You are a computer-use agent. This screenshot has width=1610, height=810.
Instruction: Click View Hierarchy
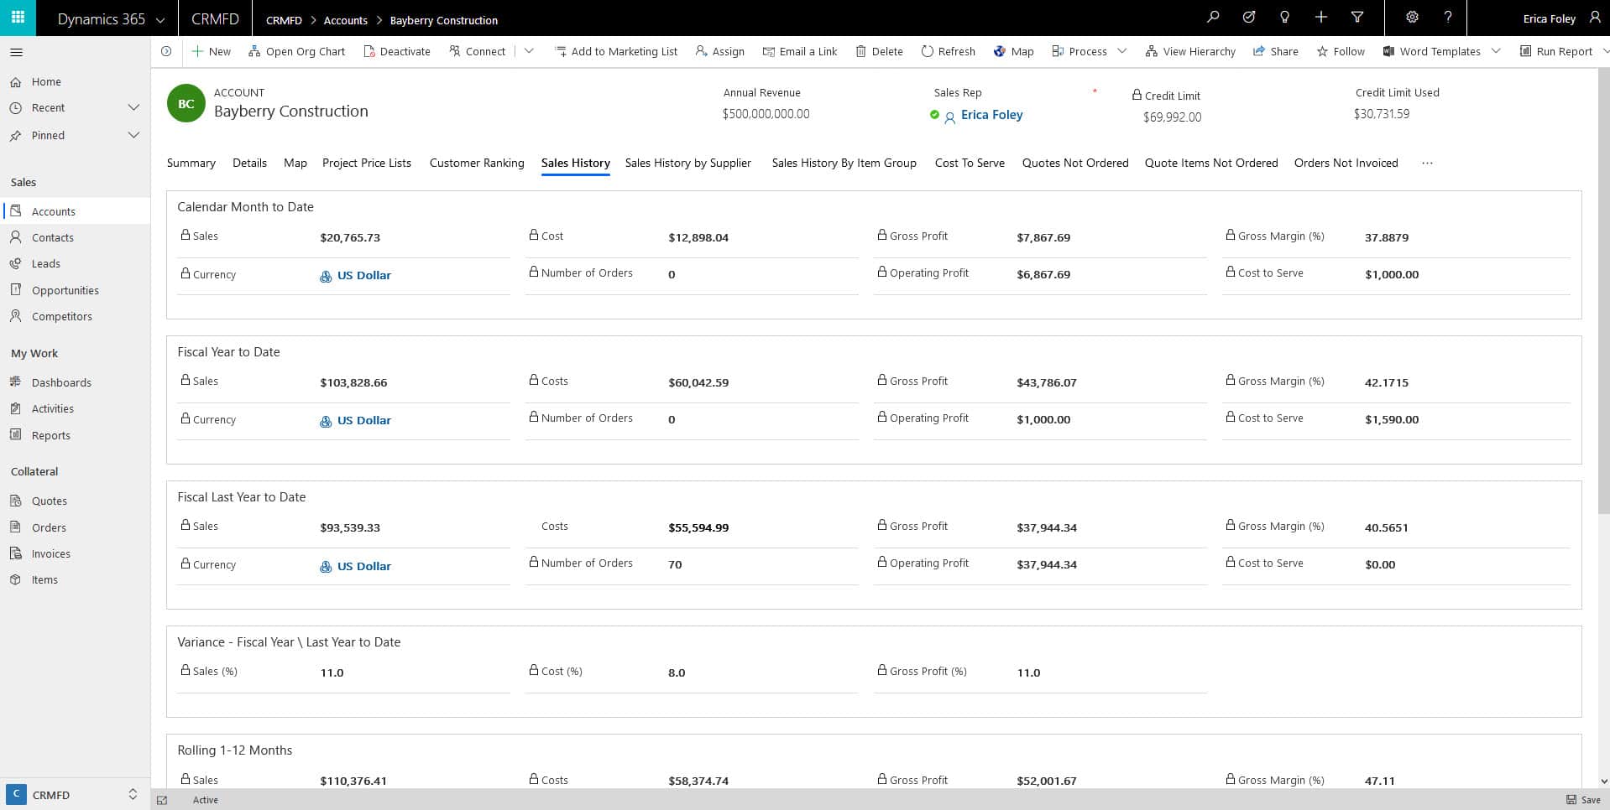[x=1190, y=51]
